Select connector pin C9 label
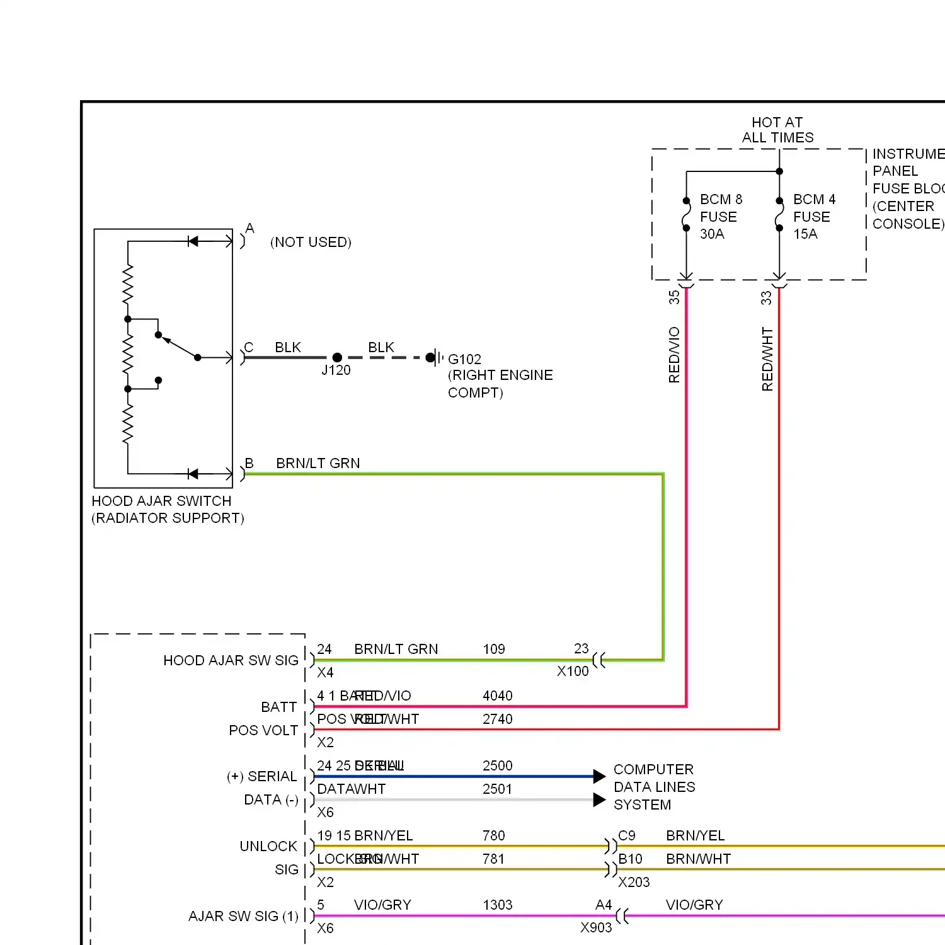 coord(627,835)
